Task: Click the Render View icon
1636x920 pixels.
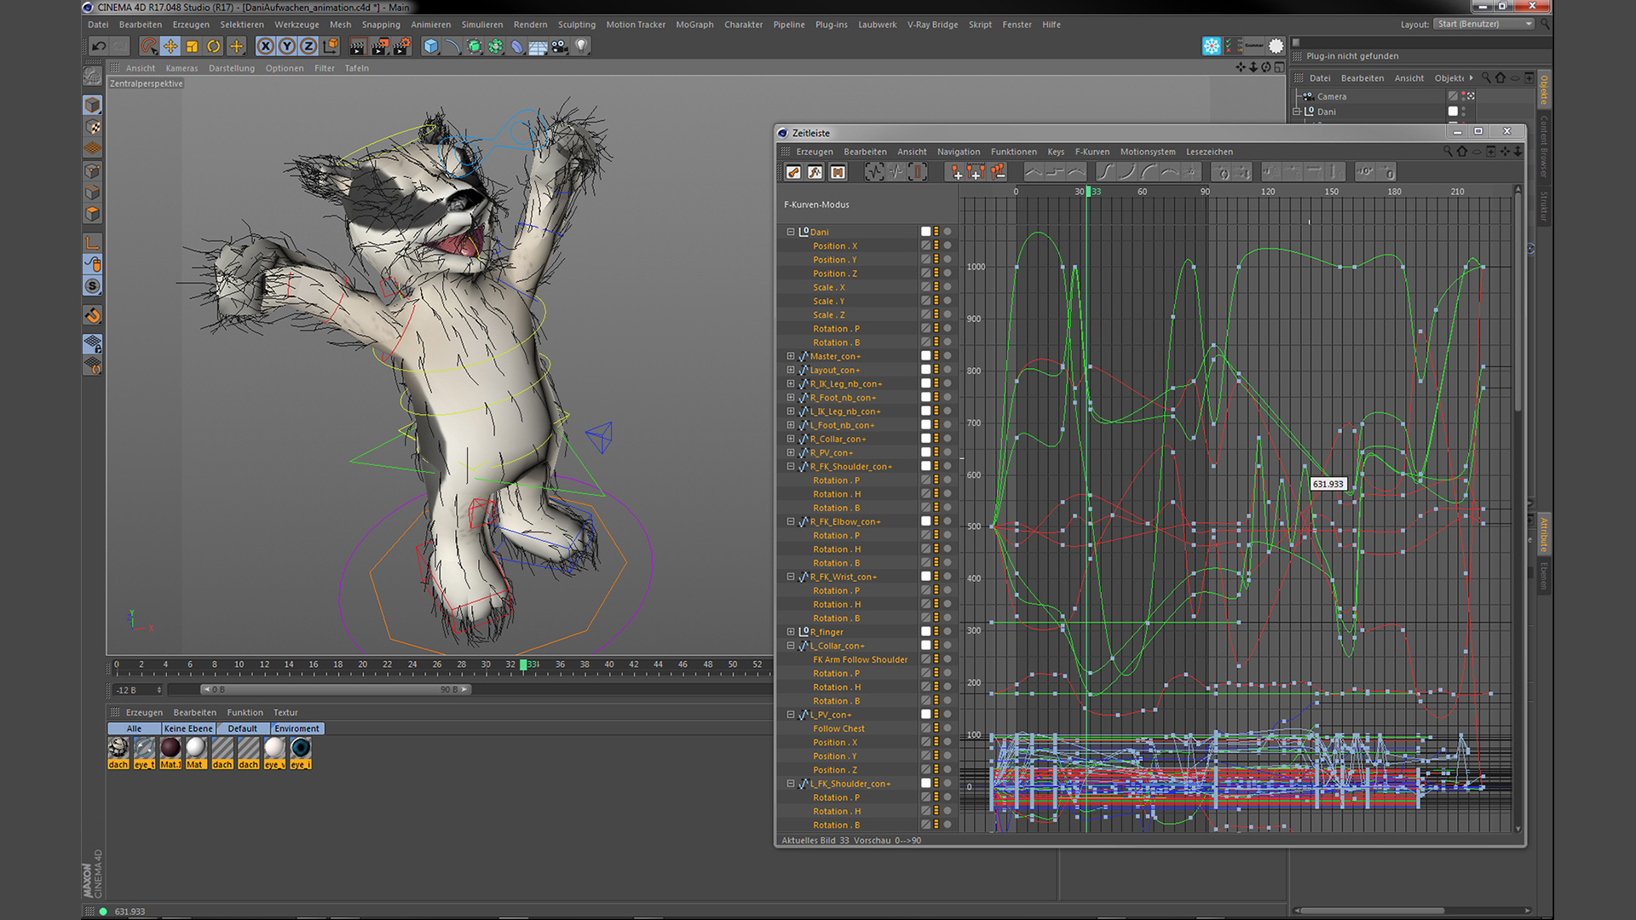Action: (356, 46)
